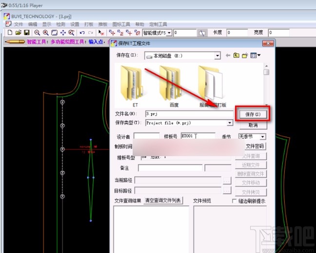Viewport: 316px width, 253px height.
Task: Click the Save floppy disk icon
Action: (x=27, y=33)
